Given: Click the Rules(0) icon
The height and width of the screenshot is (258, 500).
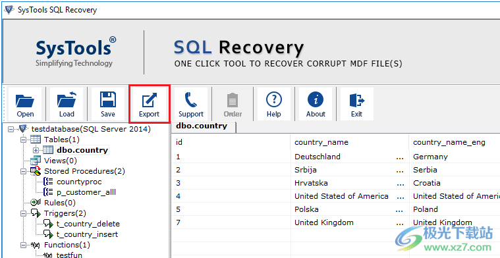Looking at the screenshot, I should [36, 203].
